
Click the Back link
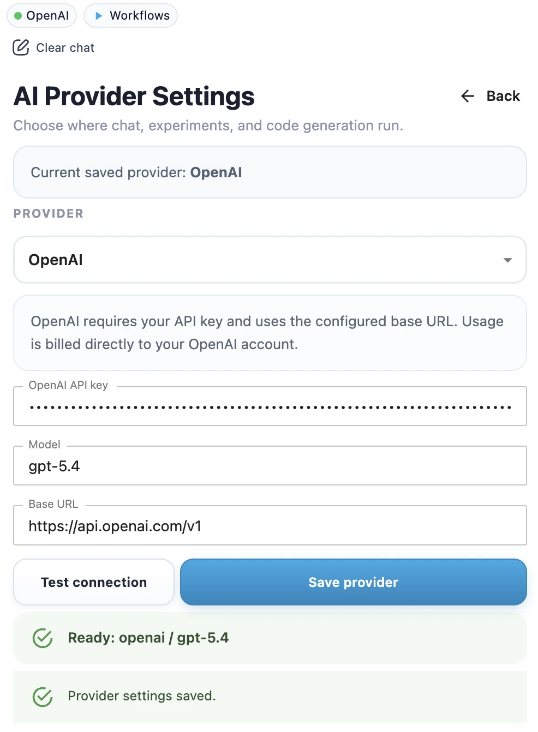503,96
